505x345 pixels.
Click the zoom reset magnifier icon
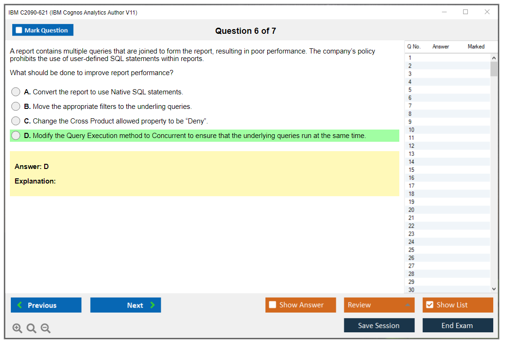click(x=31, y=329)
